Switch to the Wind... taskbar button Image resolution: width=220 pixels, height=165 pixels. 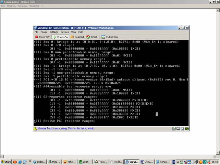click(132, 162)
